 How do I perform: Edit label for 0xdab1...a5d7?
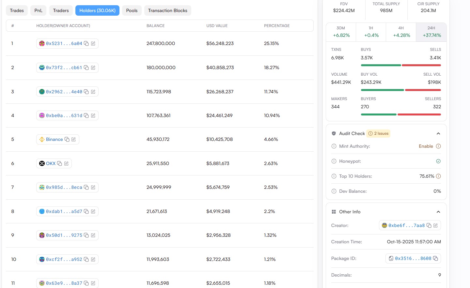[93, 211]
